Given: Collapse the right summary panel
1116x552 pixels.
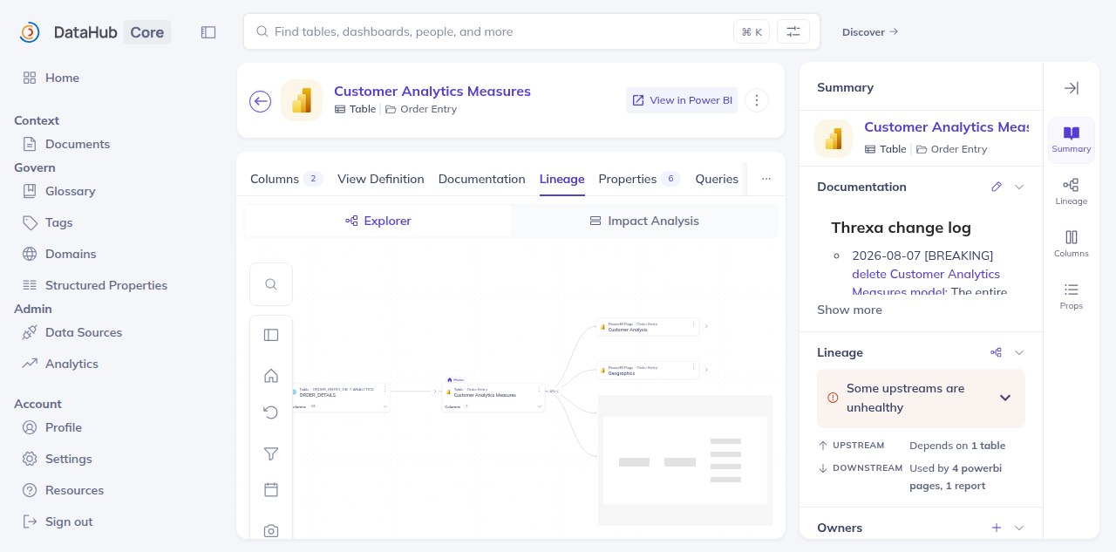Looking at the screenshot, I should click(x=1072, y=88).
